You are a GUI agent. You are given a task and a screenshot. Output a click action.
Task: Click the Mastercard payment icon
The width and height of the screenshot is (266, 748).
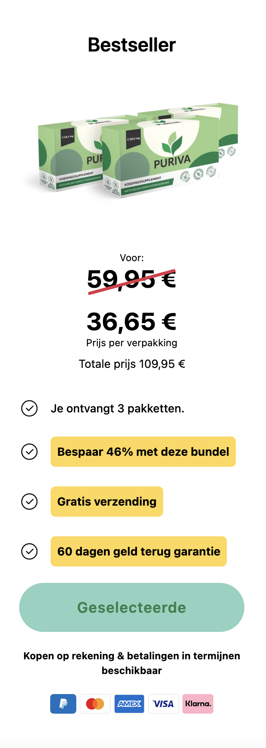tap(95, 703)
